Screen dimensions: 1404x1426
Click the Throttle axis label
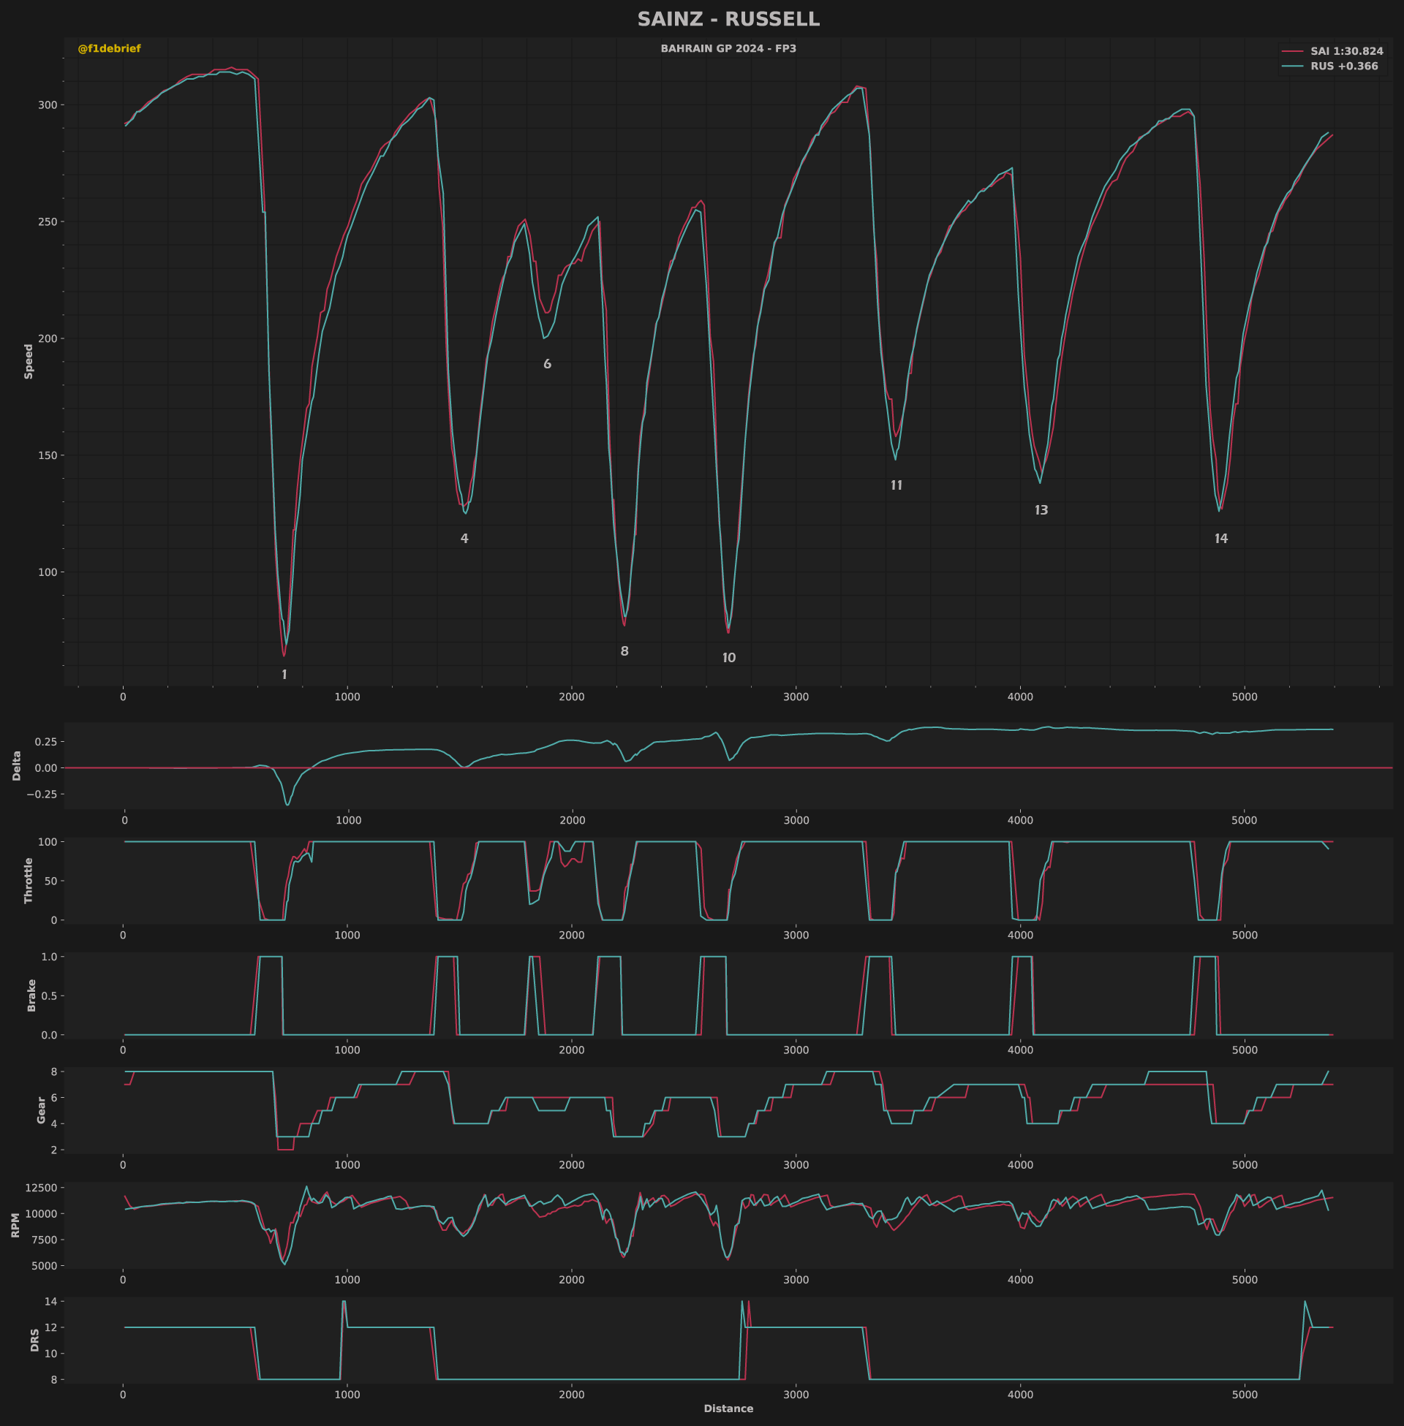coord(29,881)
